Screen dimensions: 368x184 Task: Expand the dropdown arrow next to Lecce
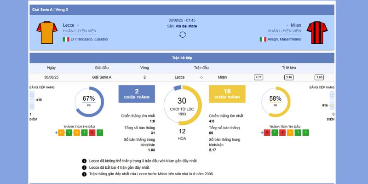pos(78,25)
